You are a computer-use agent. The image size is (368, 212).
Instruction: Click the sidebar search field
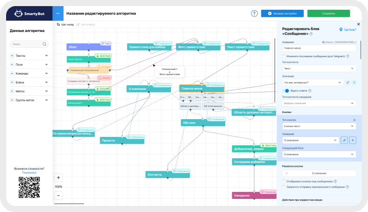tap(29, 44)
